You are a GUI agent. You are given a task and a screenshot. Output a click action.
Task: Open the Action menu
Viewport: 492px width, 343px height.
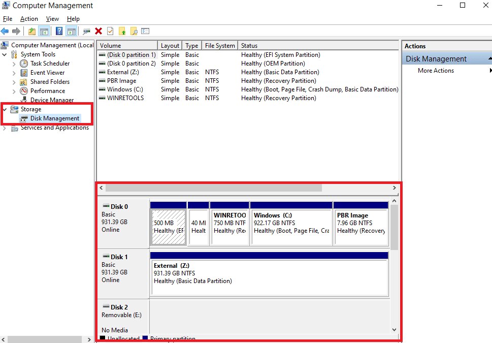(28, 18)
